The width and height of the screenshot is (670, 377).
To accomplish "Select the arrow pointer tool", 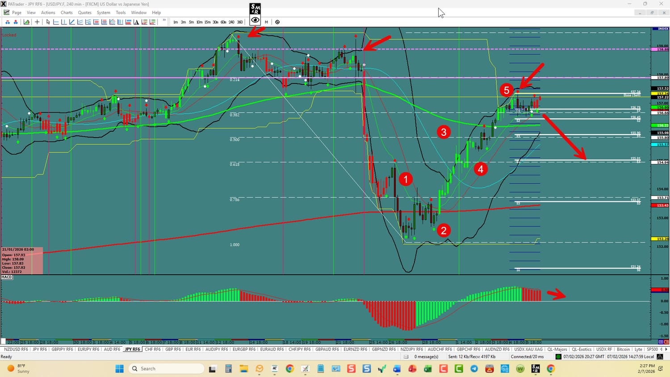I will pos(48,22).
